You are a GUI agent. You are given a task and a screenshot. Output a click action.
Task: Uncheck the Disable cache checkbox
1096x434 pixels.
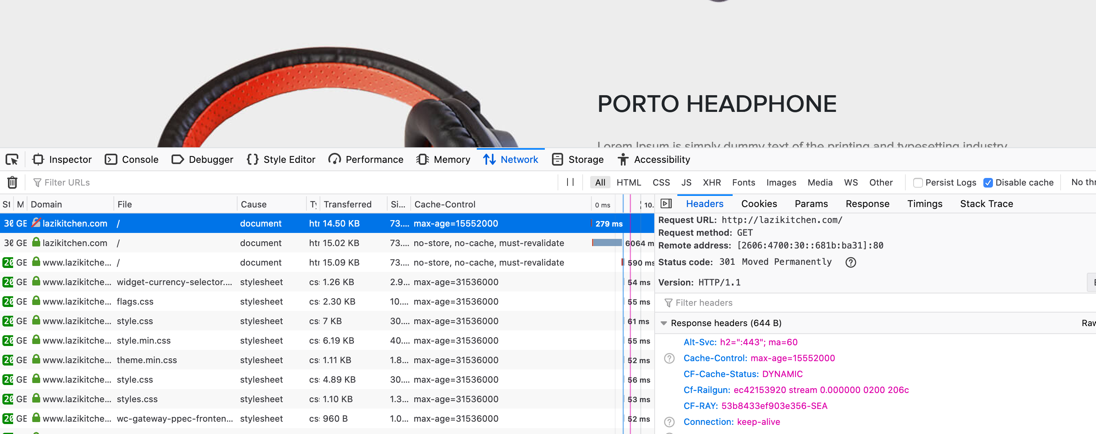(x=987, y=182)
